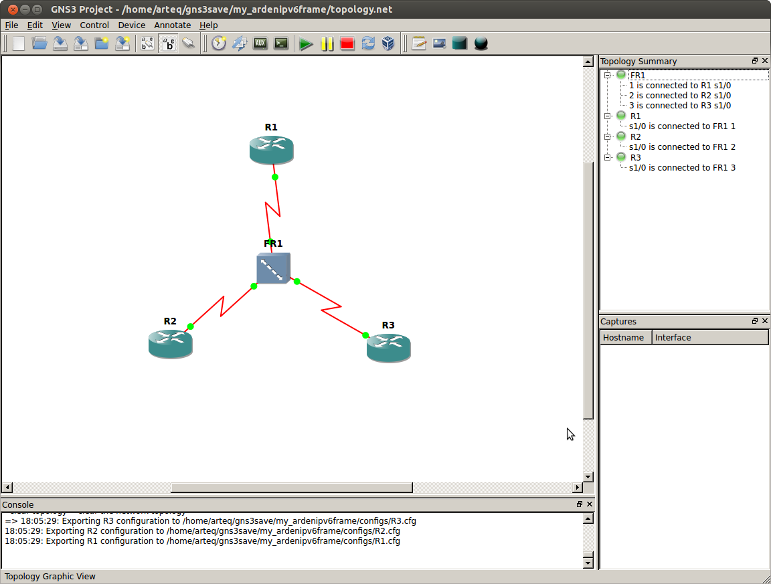The height and width of the screenshot is (584, 771).
Task: Select '1 is connected to R1 s1/0'
Action: (x=680, y=86)
